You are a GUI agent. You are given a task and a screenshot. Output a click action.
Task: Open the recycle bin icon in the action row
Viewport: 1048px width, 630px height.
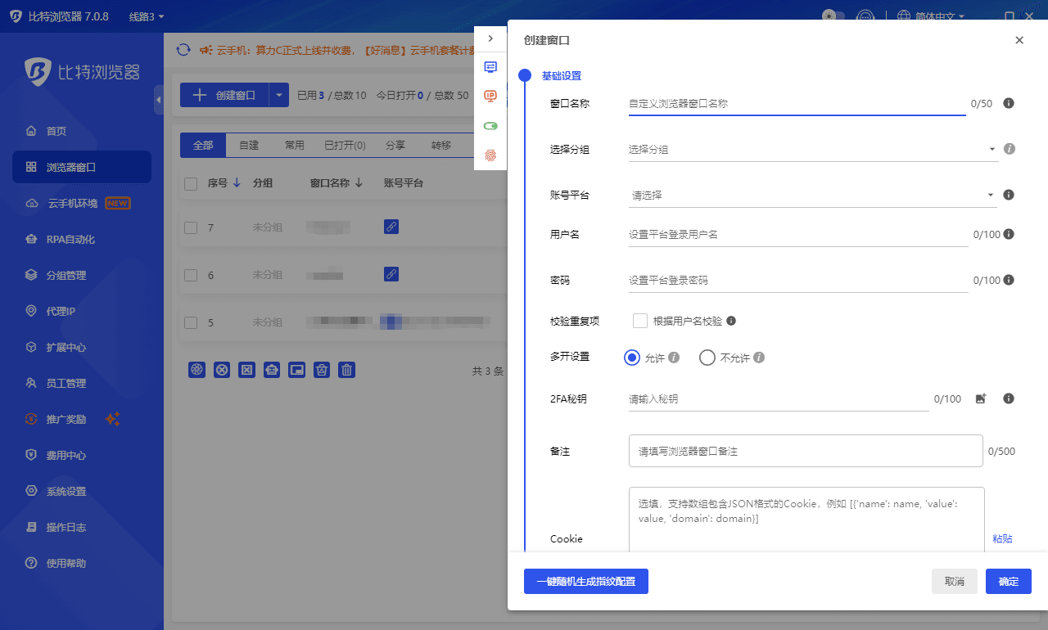point(321,370)
